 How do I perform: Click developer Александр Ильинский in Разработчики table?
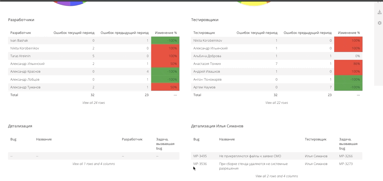27,64
